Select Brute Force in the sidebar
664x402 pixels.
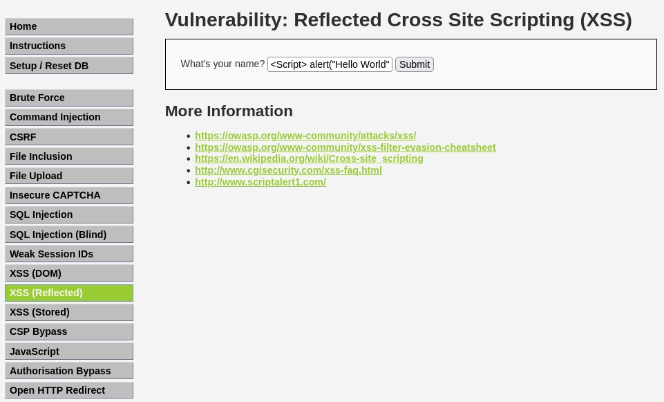click(x=68, y=98)
